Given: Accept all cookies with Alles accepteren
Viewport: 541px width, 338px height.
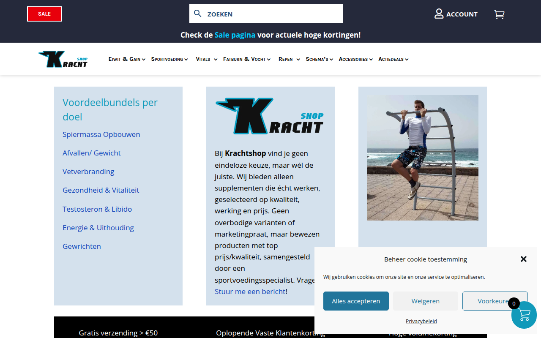Looking at the screenshot, I should pos(356,301).
